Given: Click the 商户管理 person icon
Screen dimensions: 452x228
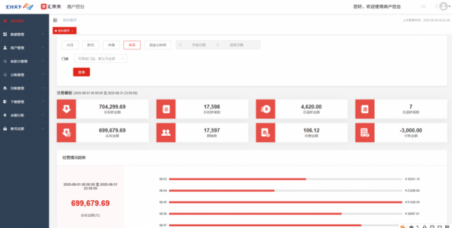Looking at the screenshot, I should 5,48.
